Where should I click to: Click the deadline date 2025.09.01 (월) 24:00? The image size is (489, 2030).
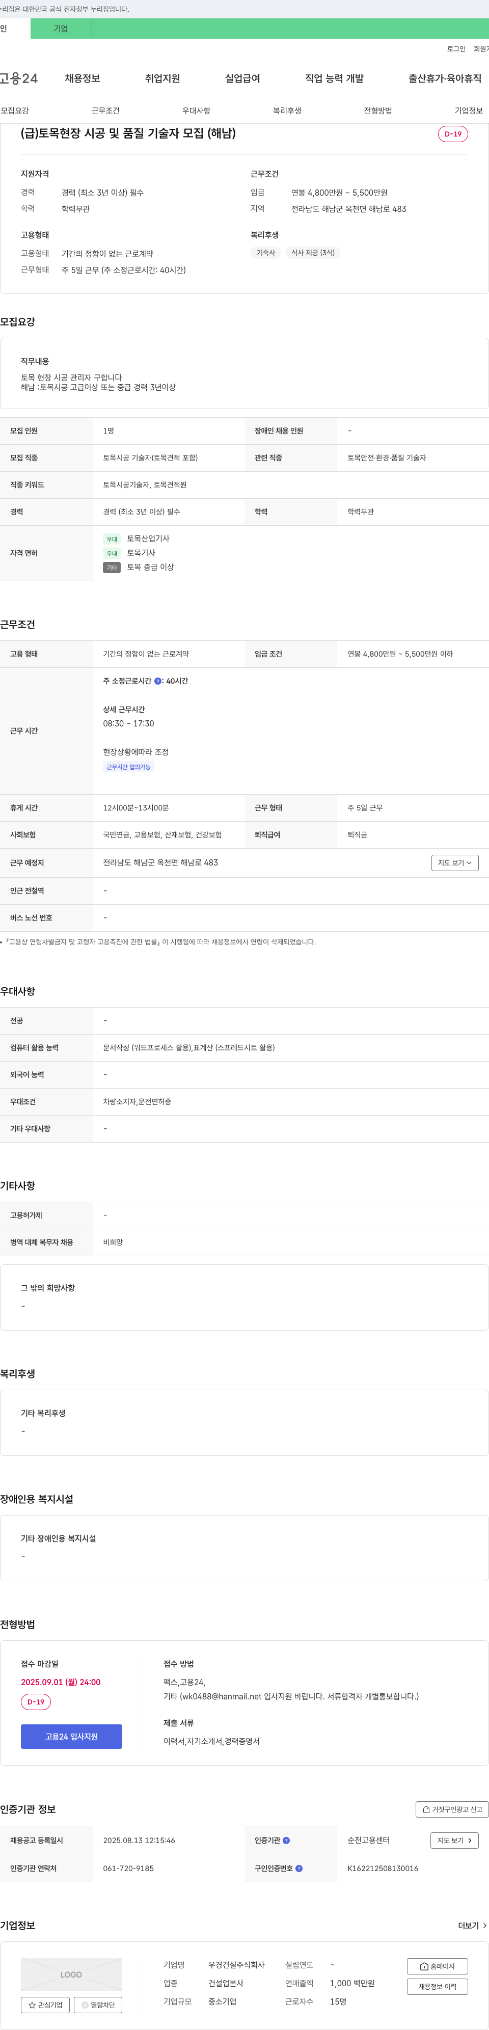61,1683
